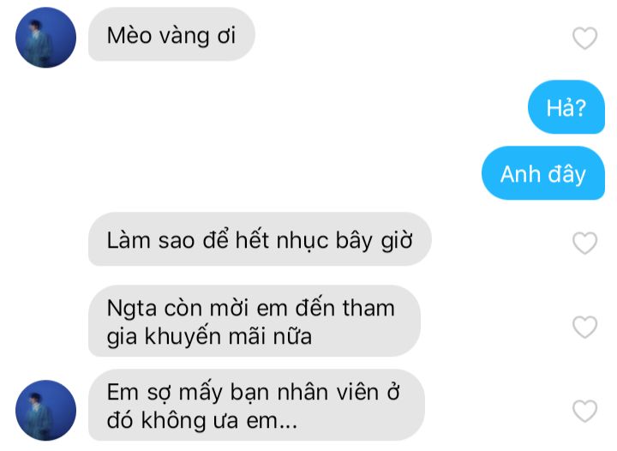Image resolution: width=617 pixels, height=451 pixels.
Task: Like the "Em sợ mấy bạn nhân viên" message
Action: pyautogui.click(x=584, y=411)
